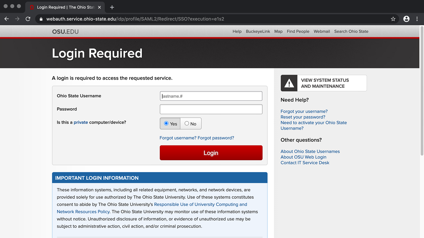Open a new tab with plus icon

point(112,7)
